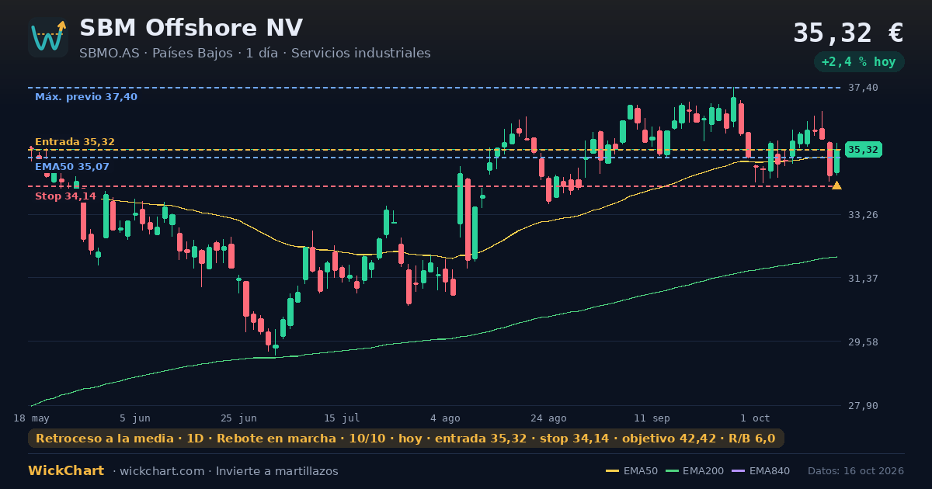Click the 29,58 price axis value

pyautogui.click(x=863, y=342)
